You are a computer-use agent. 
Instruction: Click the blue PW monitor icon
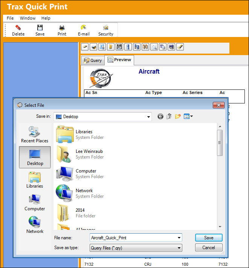click(x=171, y=47)
